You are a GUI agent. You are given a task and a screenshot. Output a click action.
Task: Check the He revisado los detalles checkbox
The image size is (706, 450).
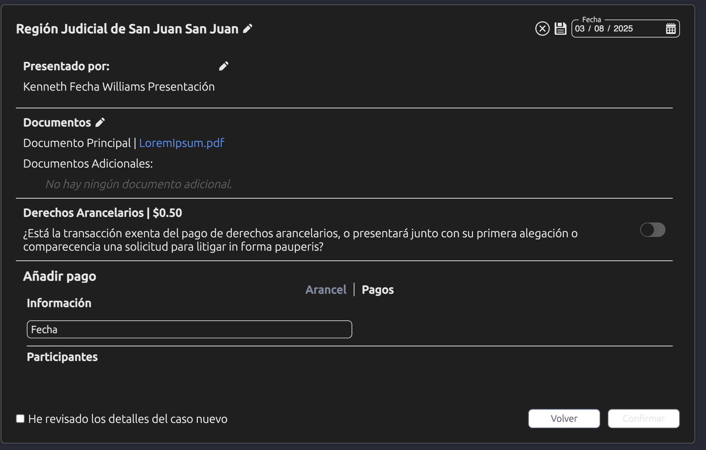click(20, 419)
